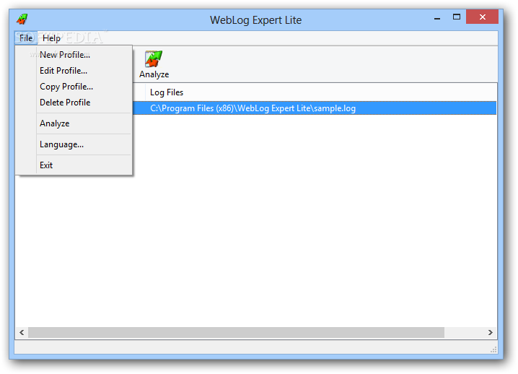Click the Log Files column header
The width and height of the screenshot is (518, 374).
click(321, 92)
